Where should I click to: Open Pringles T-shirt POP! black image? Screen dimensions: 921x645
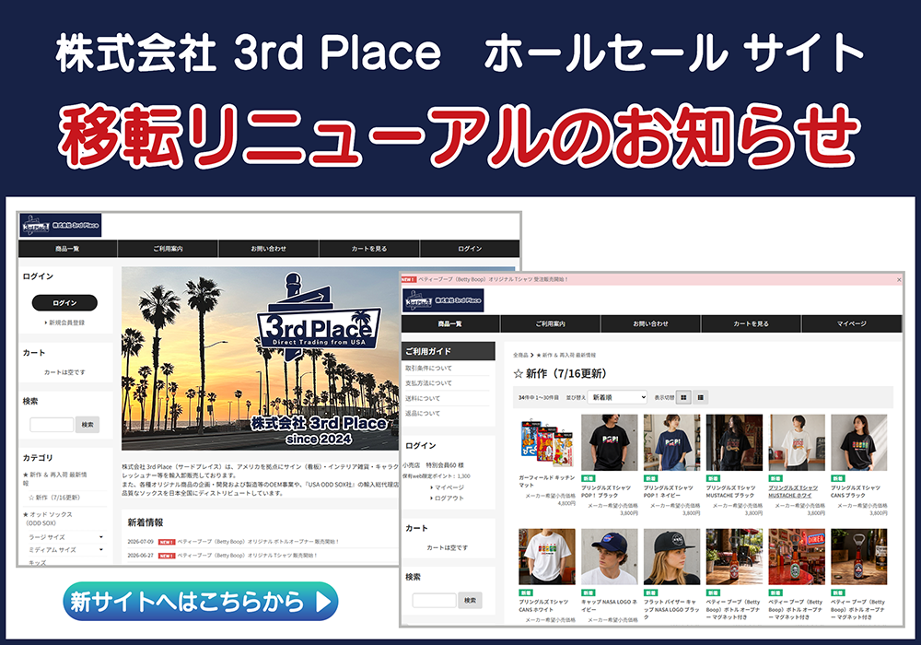pos(609,442)
